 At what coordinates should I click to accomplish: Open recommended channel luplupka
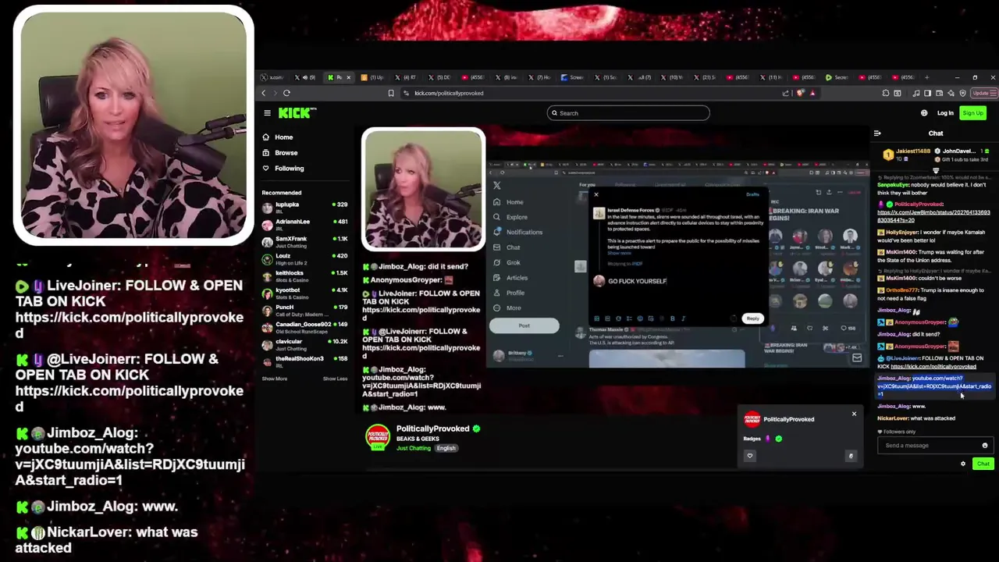coord(304,207)
